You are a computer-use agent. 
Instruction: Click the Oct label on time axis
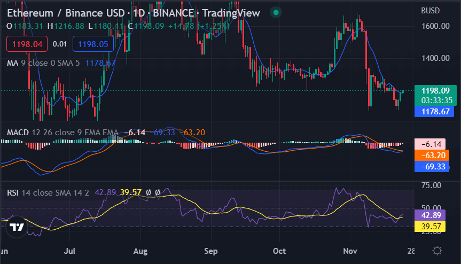tap(279, 251)
